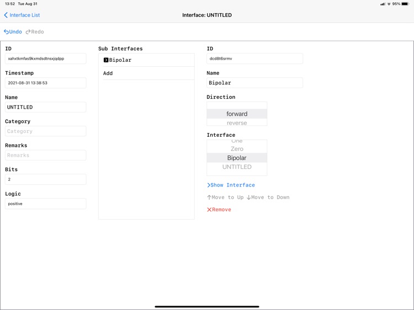Click the Timestamp field
Screen dimensions: 414x310
click(45, 83)
